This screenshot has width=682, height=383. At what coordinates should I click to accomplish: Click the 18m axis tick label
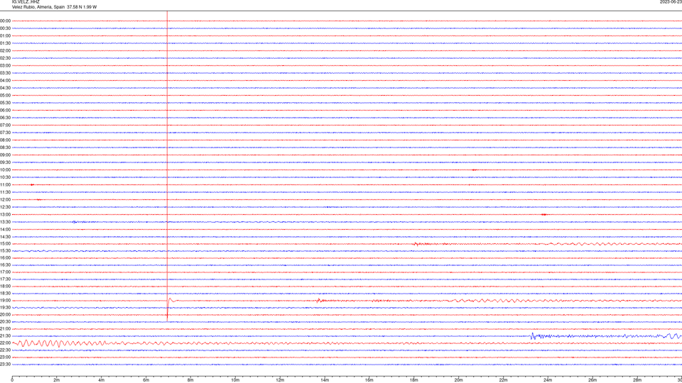(x=413, y=380)
